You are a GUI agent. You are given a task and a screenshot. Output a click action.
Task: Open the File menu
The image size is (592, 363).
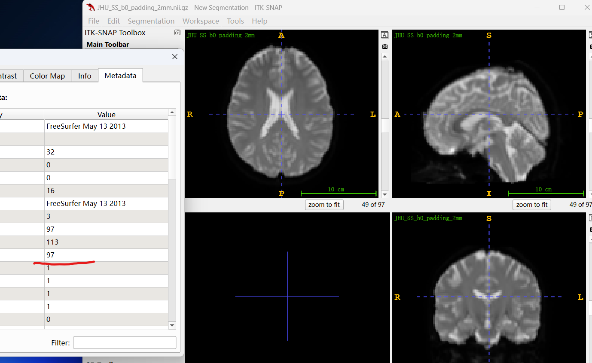coord(94,21)
